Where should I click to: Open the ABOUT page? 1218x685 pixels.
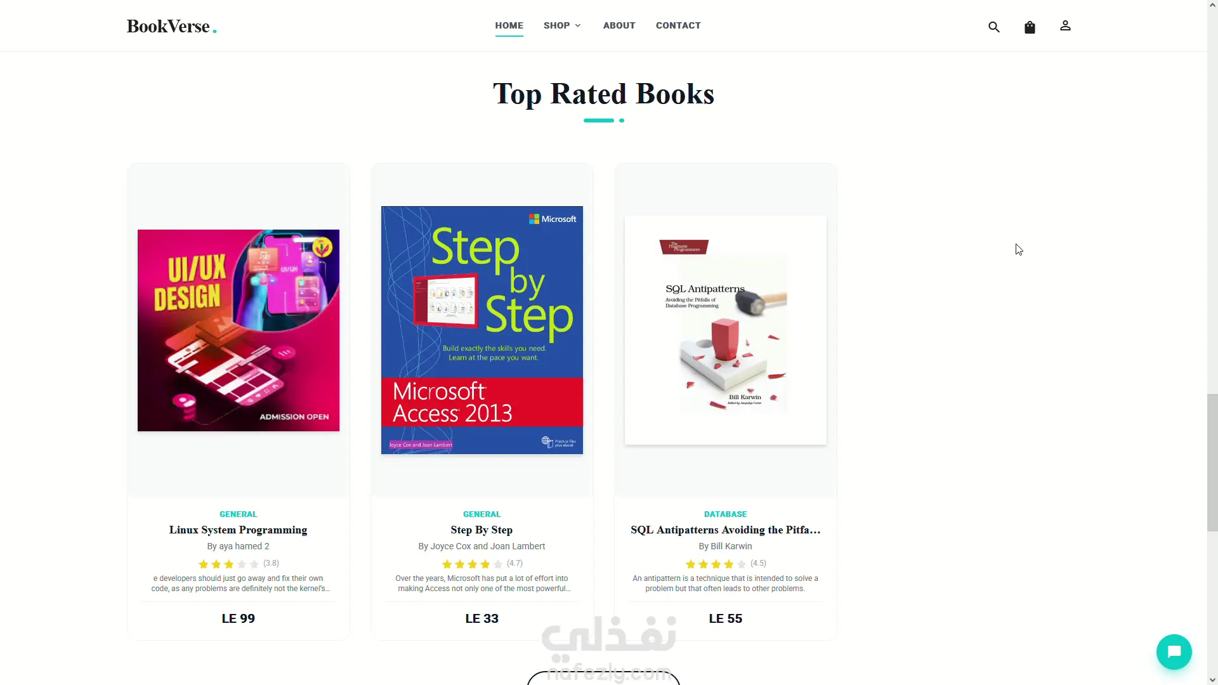619,25
